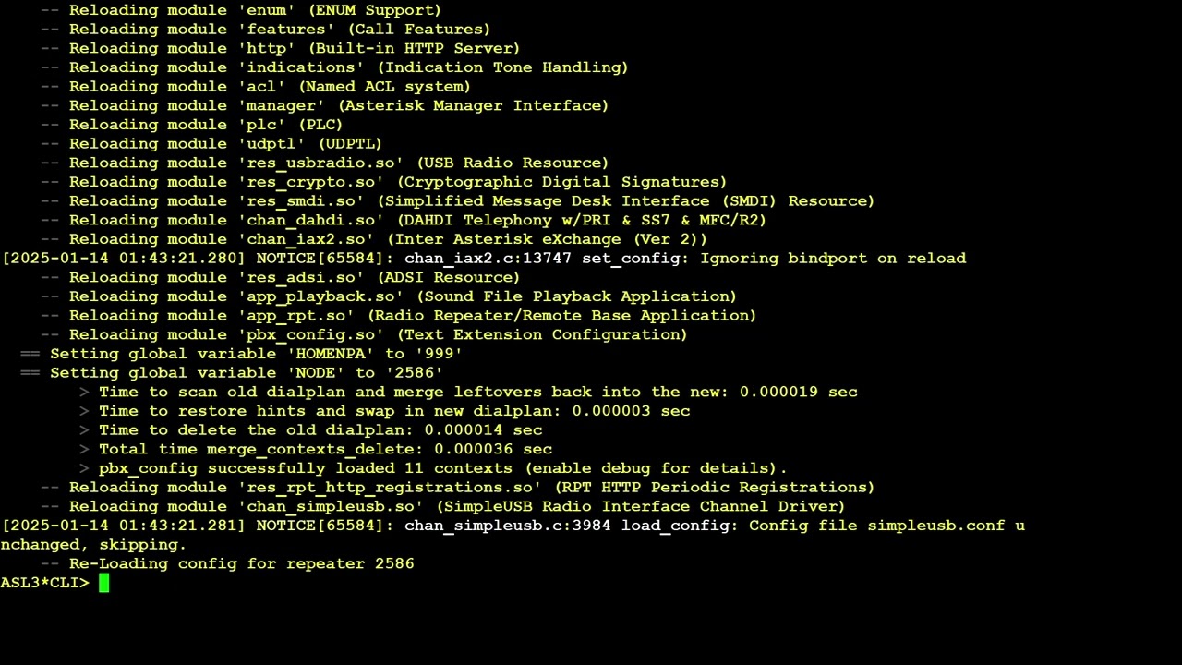This screenshot has width=1182, height=665.
Task: Click the 'app_rpt.so' Radio Repeater line
Action: pyautogui.click(x=398, y=316)
